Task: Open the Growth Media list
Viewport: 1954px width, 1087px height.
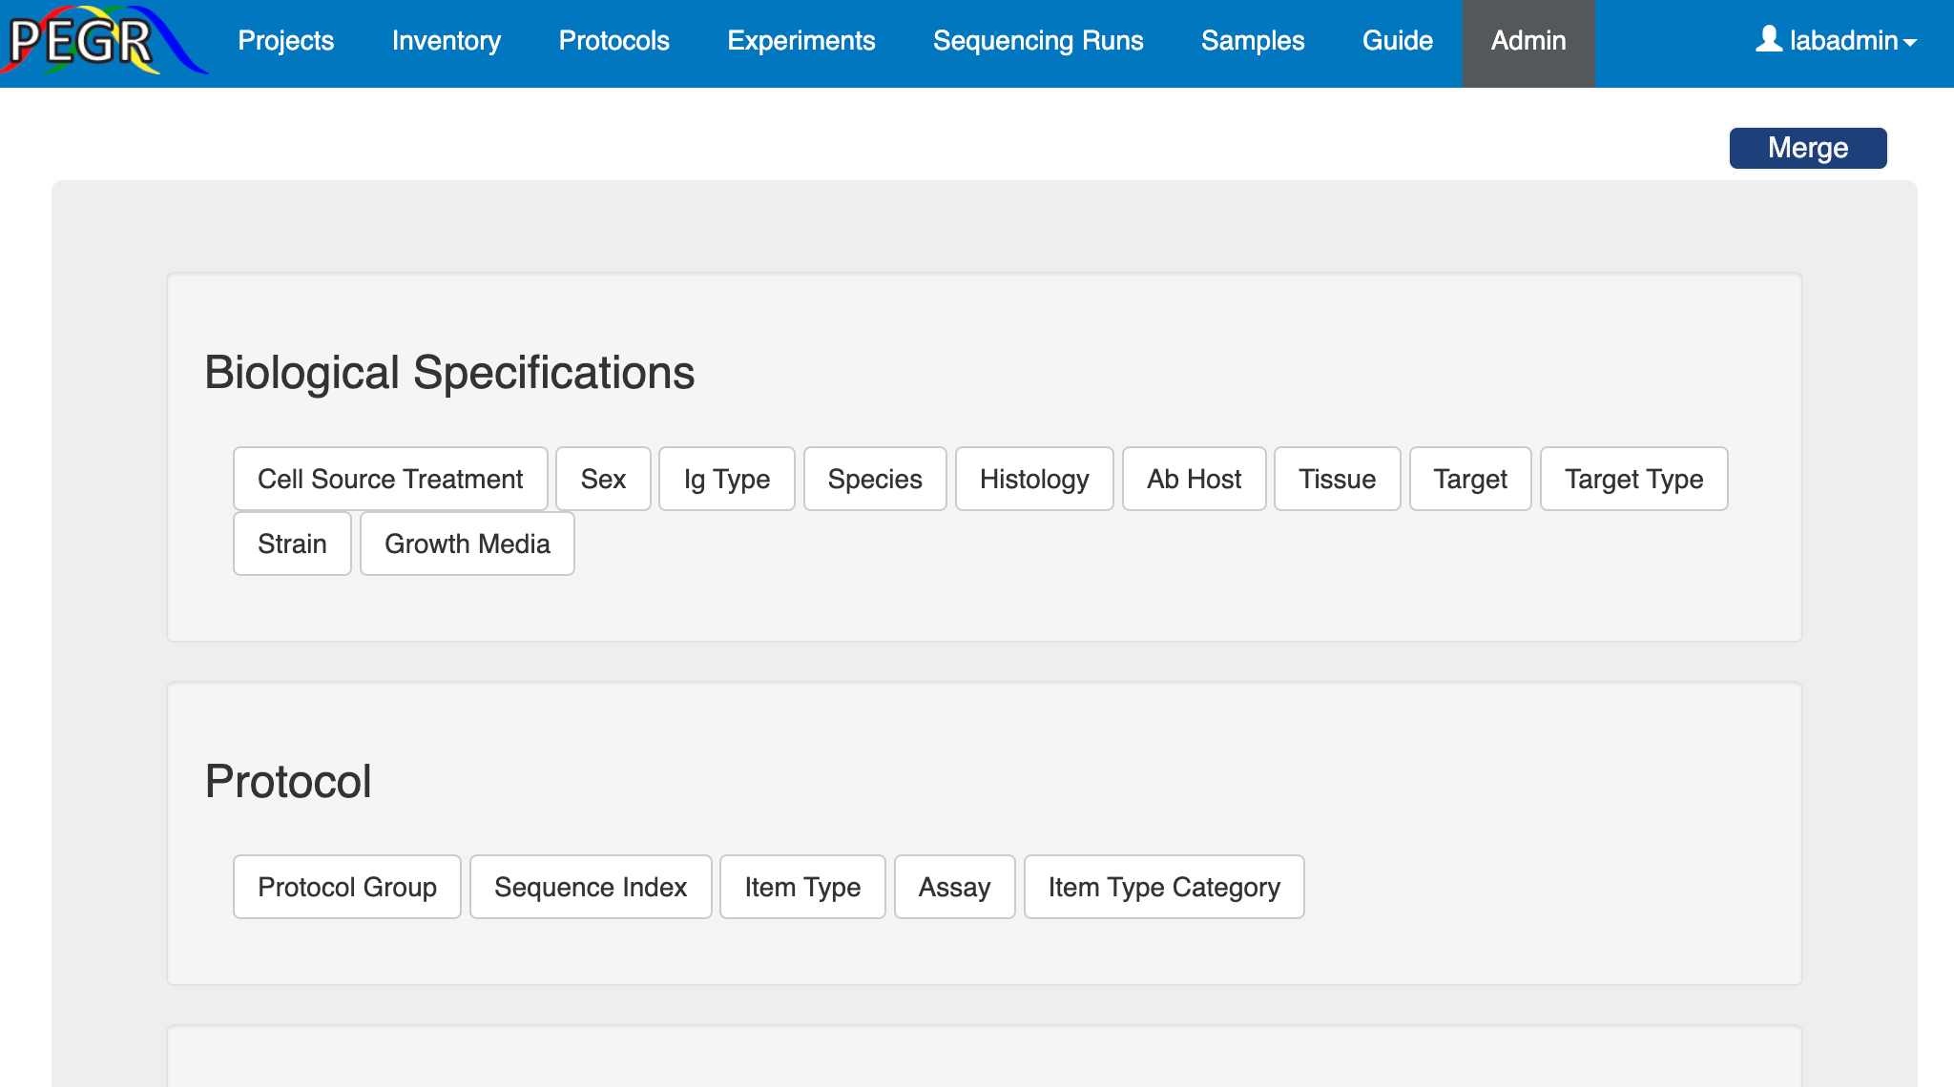Action: [467, 543]
